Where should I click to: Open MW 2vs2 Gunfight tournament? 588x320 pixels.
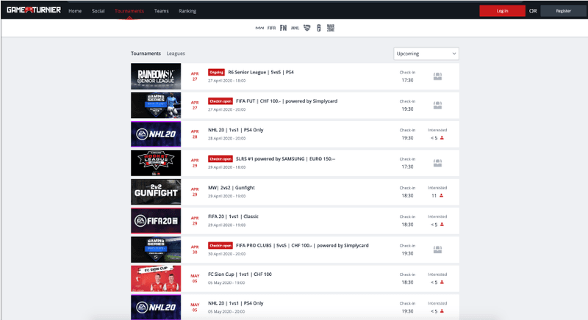[x=232, y=187]
